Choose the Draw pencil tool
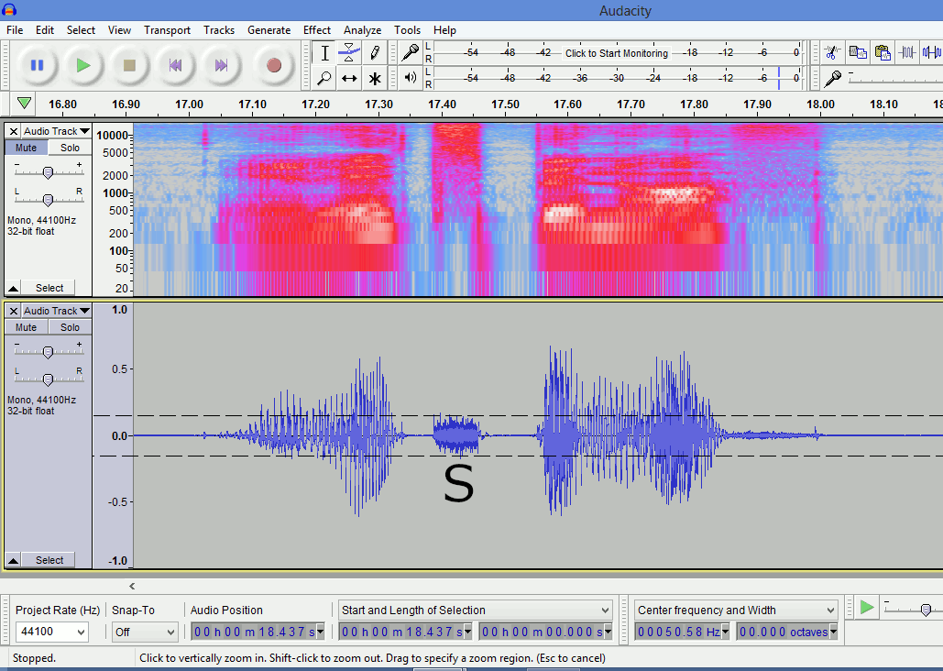The width and height of the screenshot is (943, 671). [x=375, y=53]
